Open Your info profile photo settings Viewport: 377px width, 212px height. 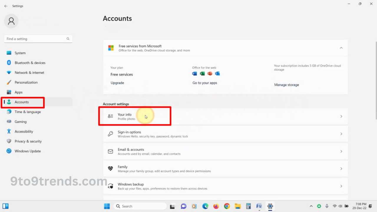coord(225,116)
